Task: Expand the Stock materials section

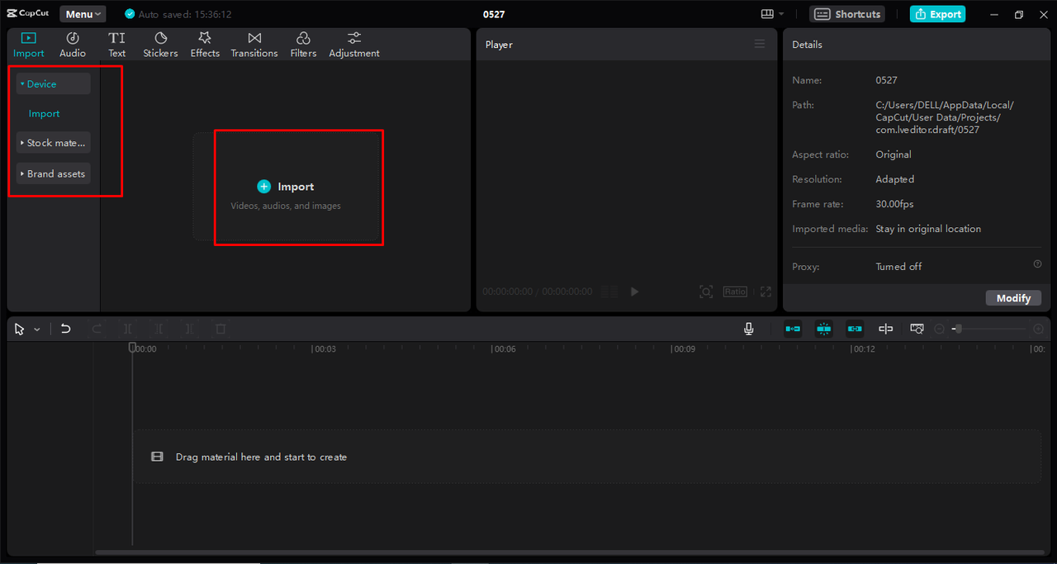Action: (x=54, y=143)
